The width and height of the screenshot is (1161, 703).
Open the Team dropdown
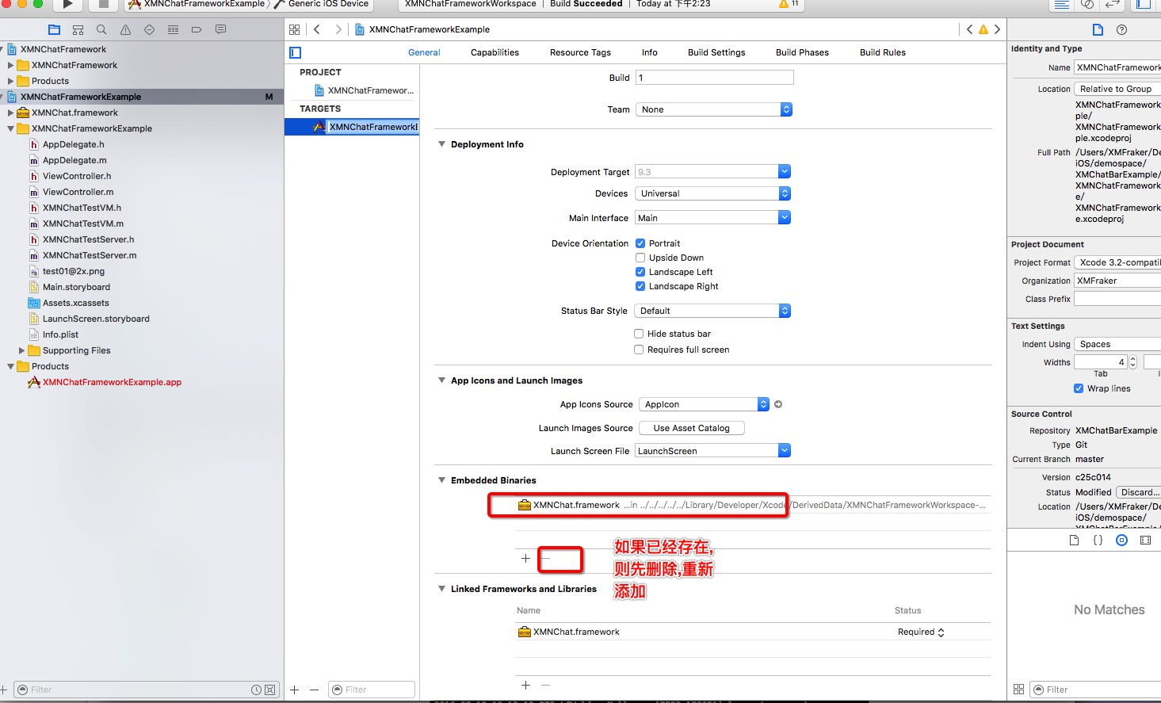point(714,109)
